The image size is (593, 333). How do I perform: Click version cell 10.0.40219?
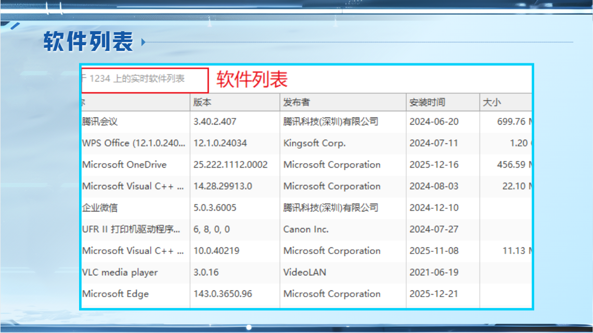216,251
